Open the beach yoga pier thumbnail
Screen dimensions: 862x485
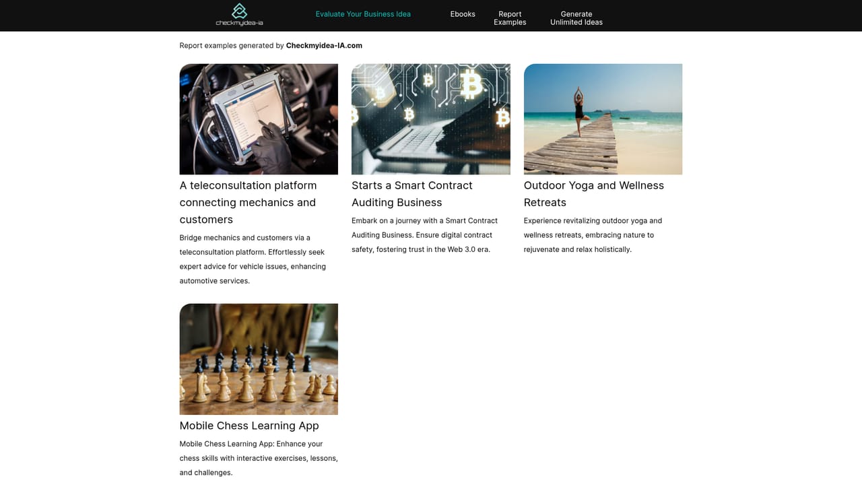(x=603, y=119)
